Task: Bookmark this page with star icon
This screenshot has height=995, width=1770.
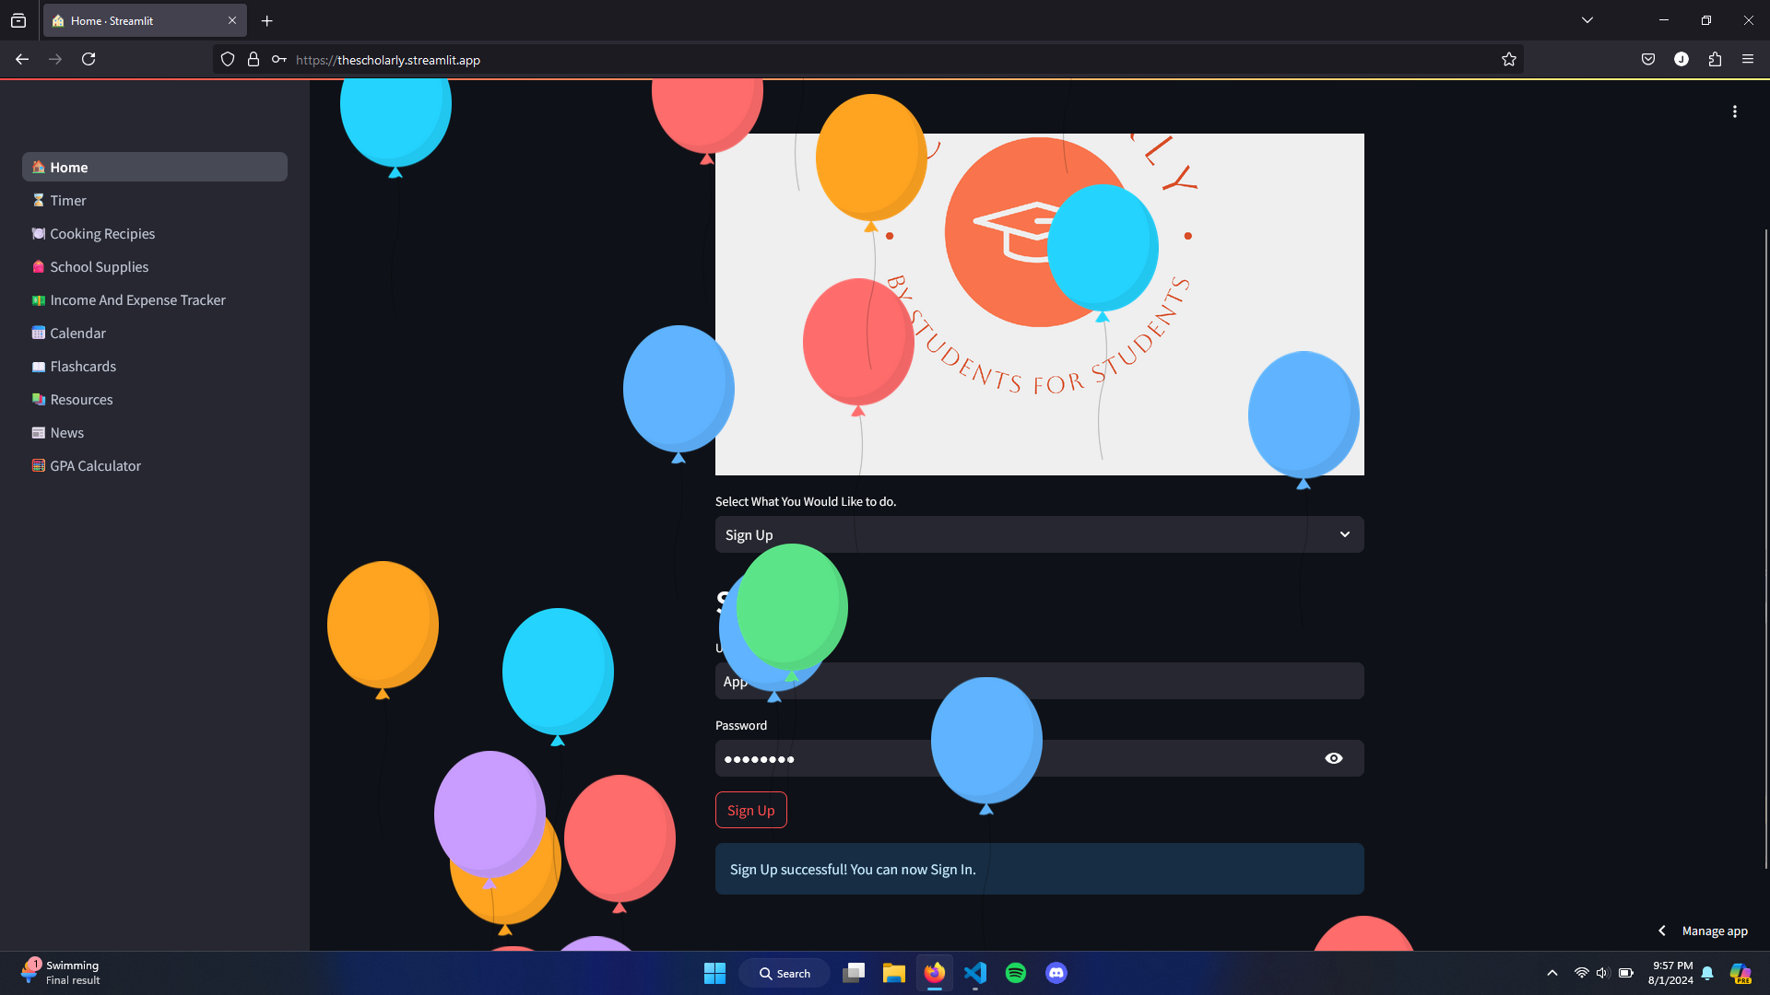Action: tap(1508, 59)
